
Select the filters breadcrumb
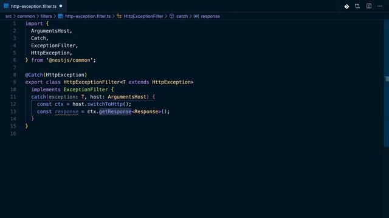click(46, 16)
